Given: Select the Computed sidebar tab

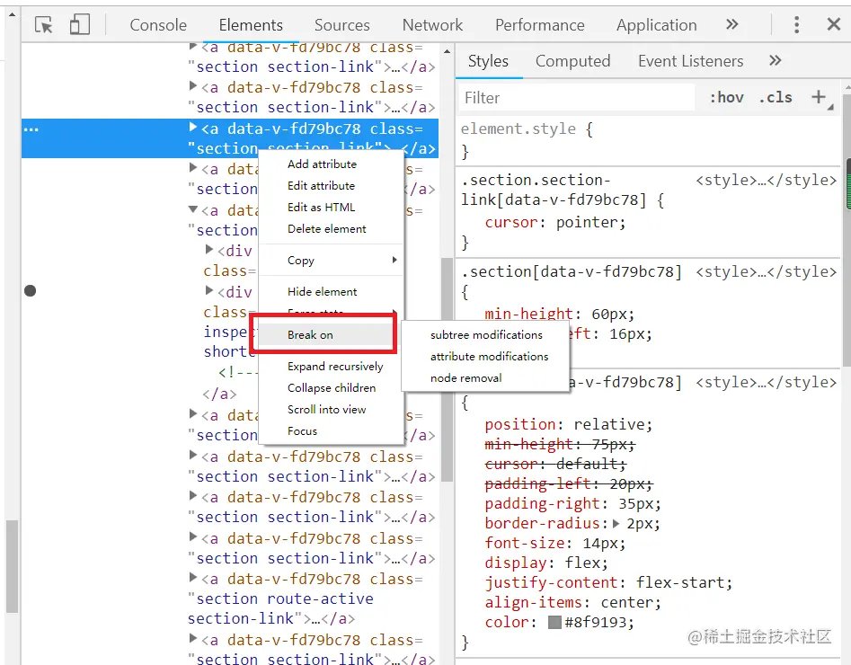Looking at the screenshot, I should point(572,61).
